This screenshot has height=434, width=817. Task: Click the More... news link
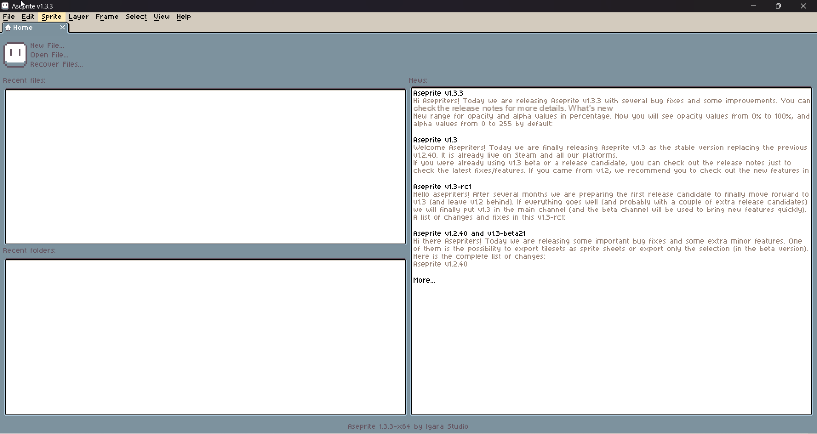click(424, 280)
